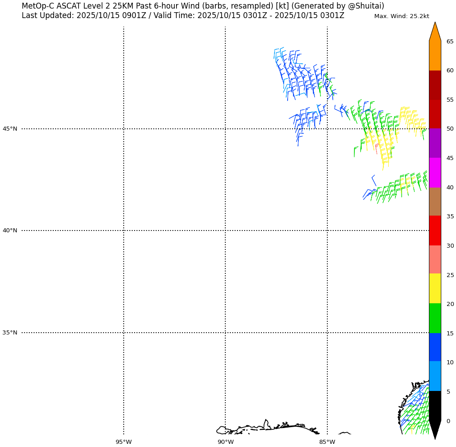Viewport: 456px width, 447px height.
Task: Click the yellow 20–25 kt colorbar segment
Action: click(x=435, y=288)
